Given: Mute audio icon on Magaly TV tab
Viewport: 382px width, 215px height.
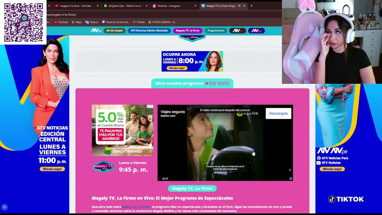Looking at the screenshot, I should coord(239,6).
